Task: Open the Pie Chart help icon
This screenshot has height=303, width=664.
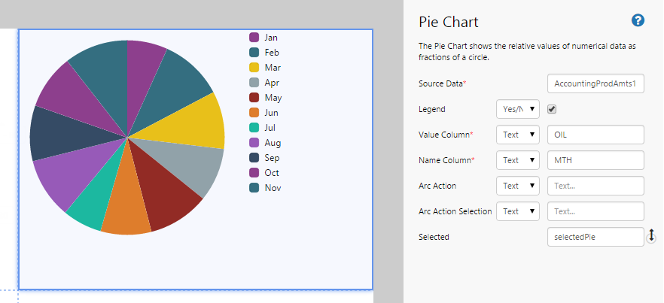Action: pos(638,21)
